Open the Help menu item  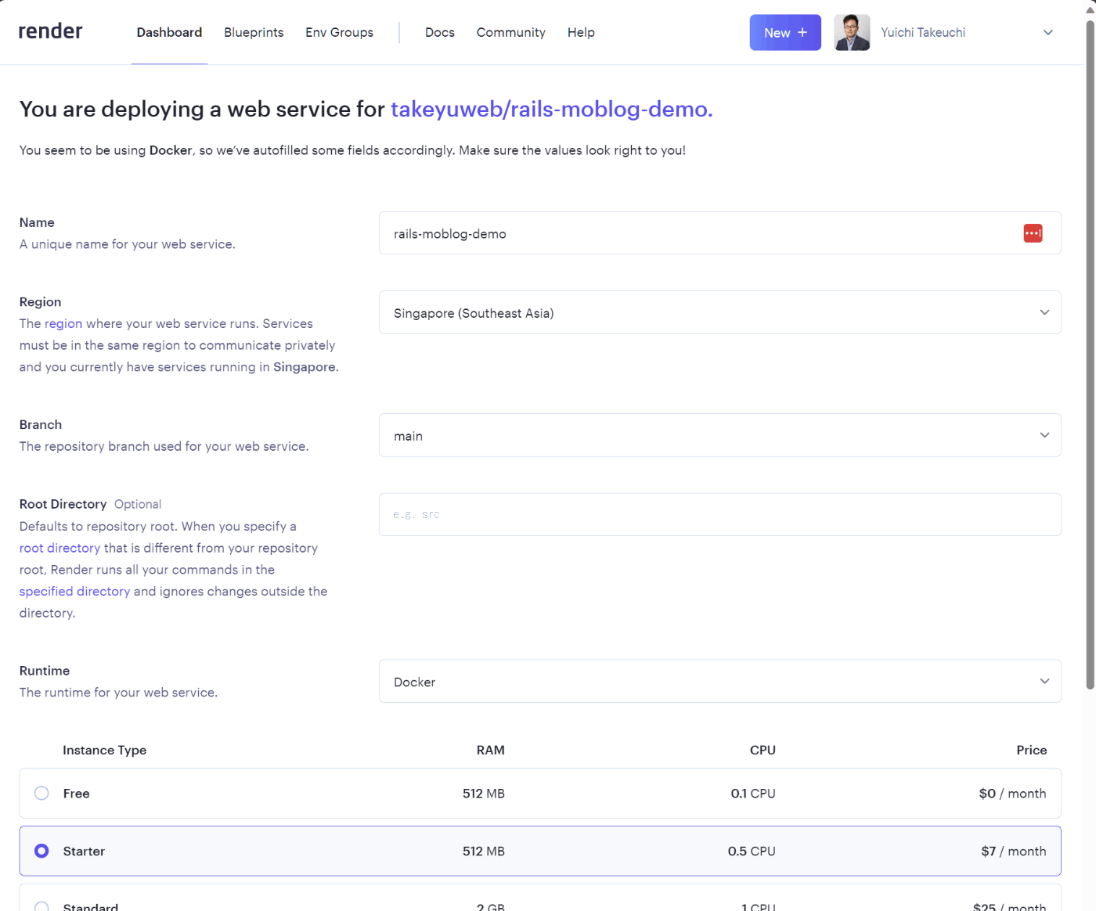tap(581, 33)
